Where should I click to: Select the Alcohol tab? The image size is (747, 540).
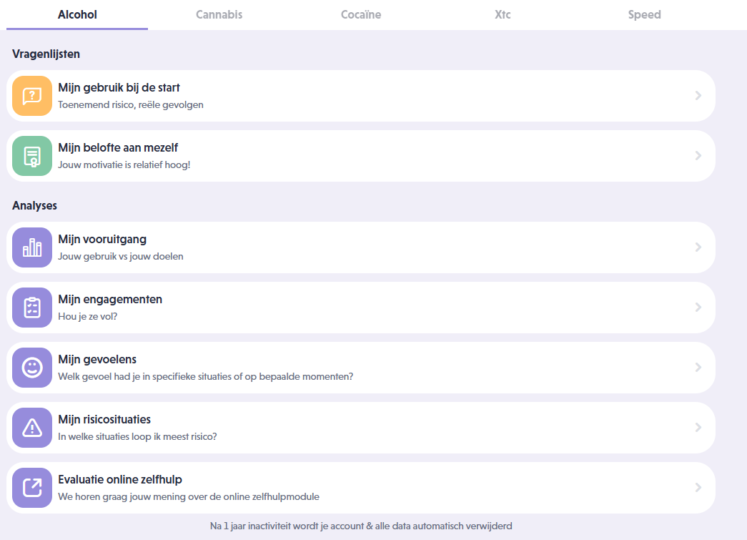[x=77, y=14]
